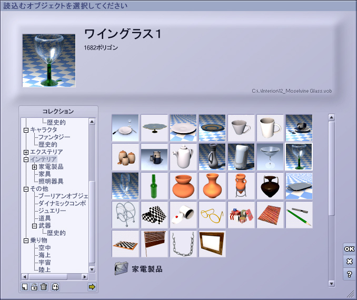The width and height of the screenshot is (357, 300).
Task: Expand the エクステリア tree node
Action: 26,152
